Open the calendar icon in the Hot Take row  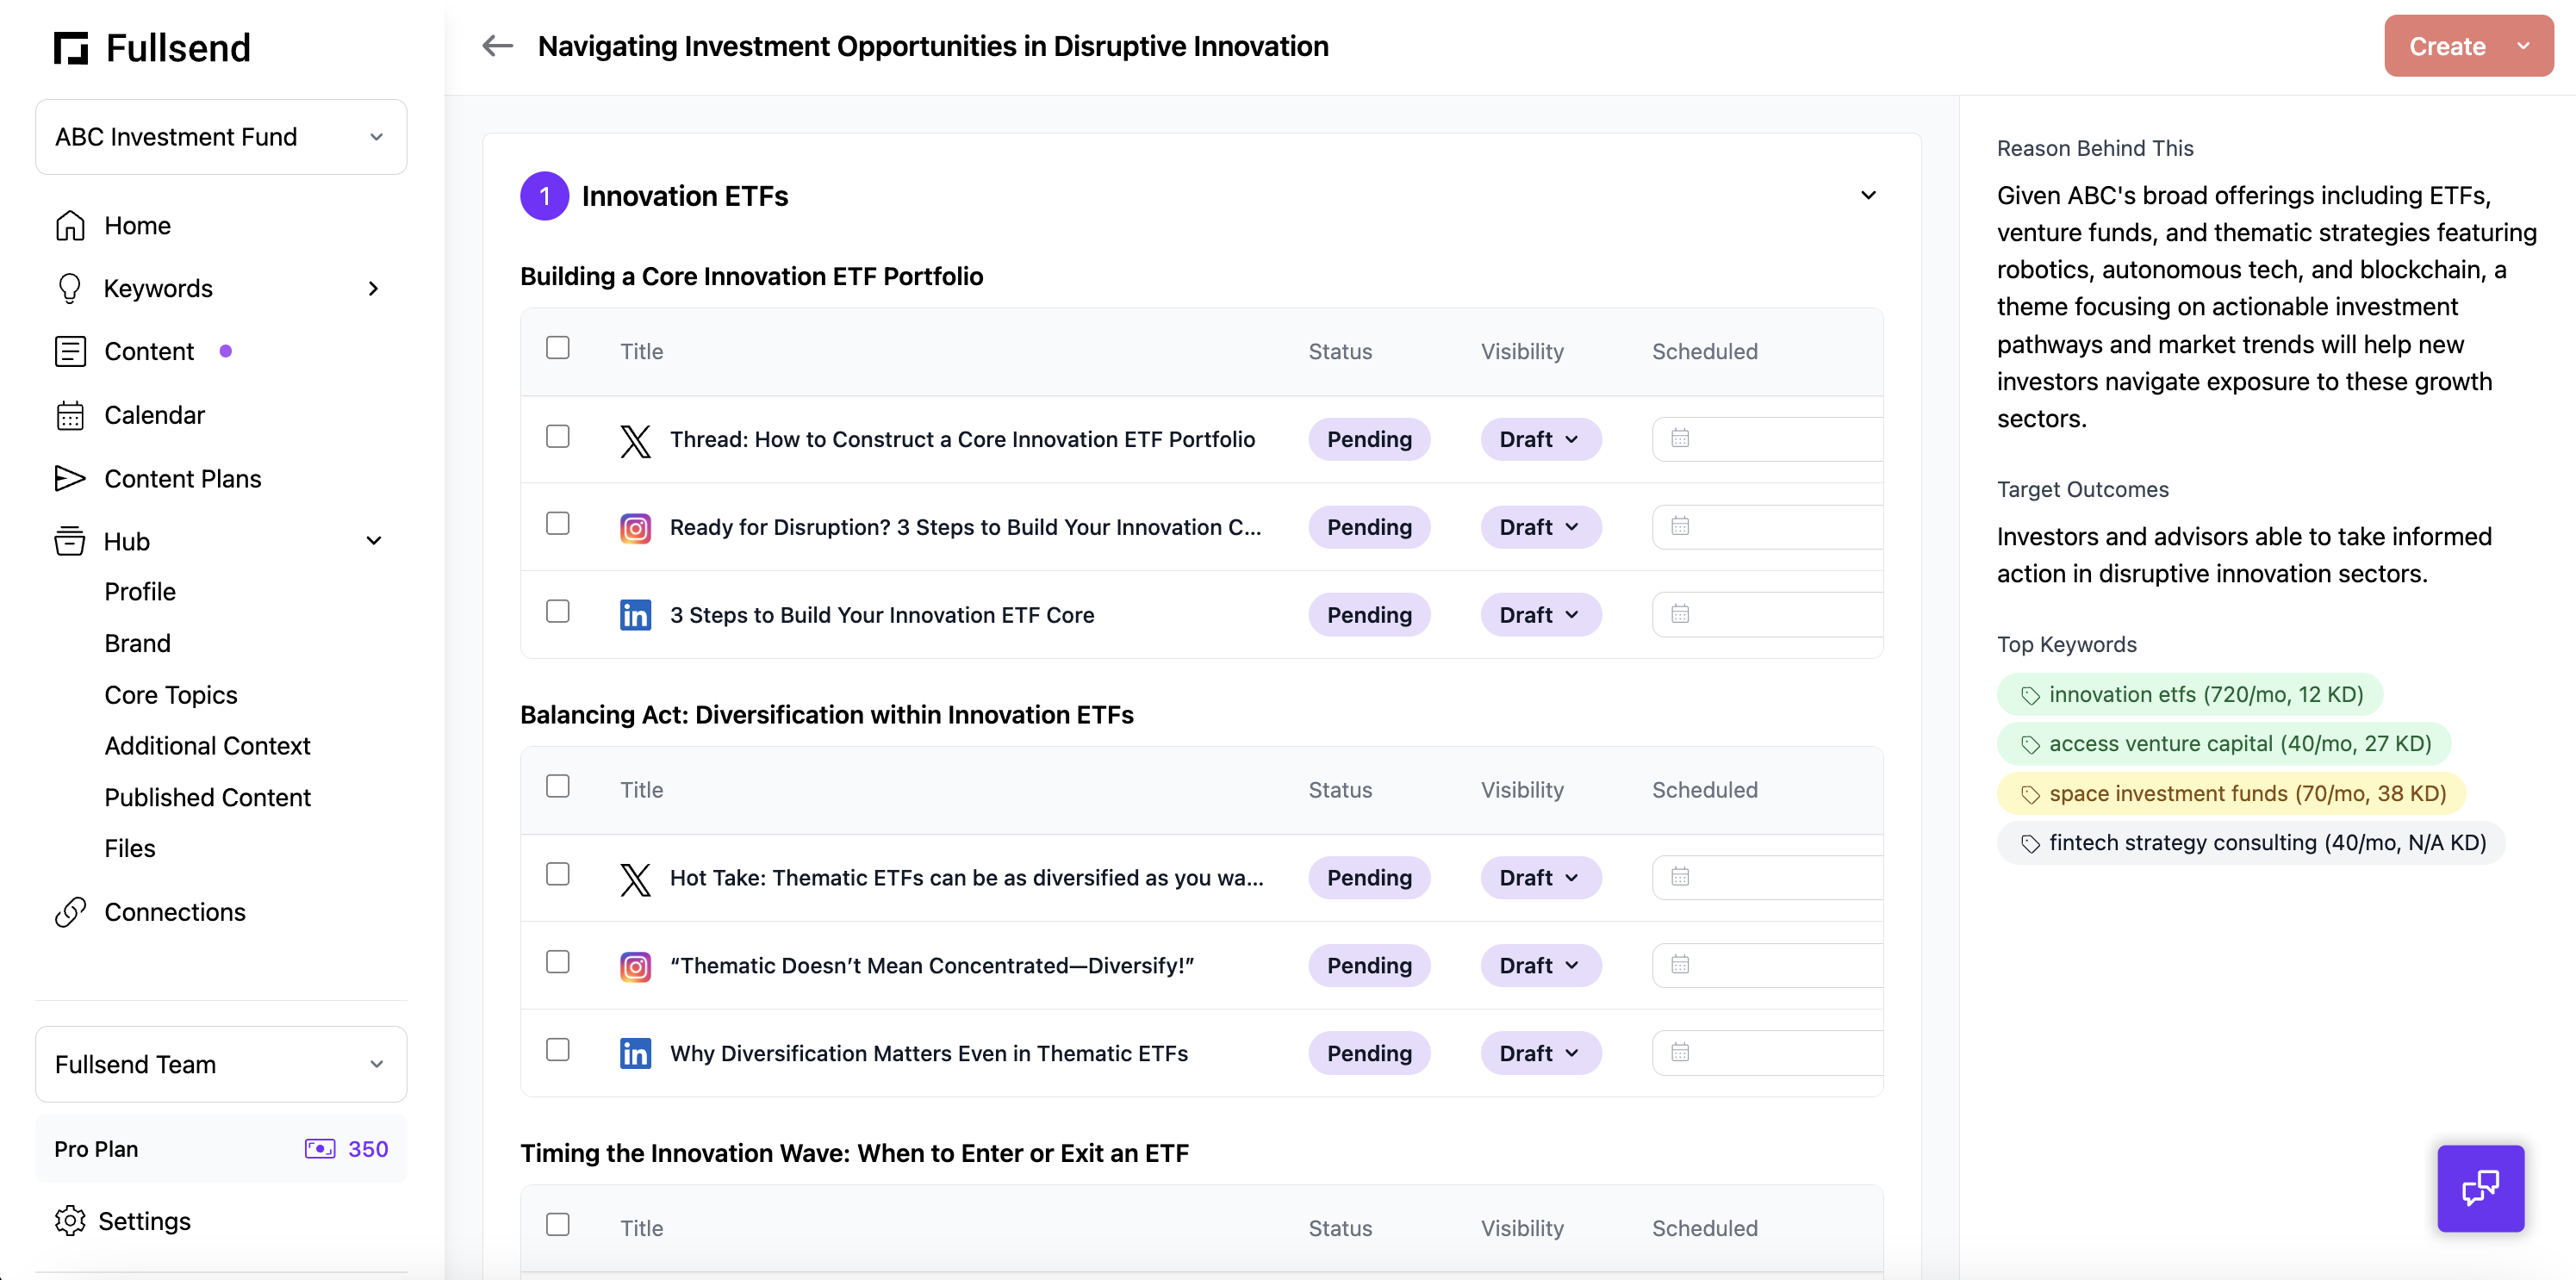(1680, 877)
